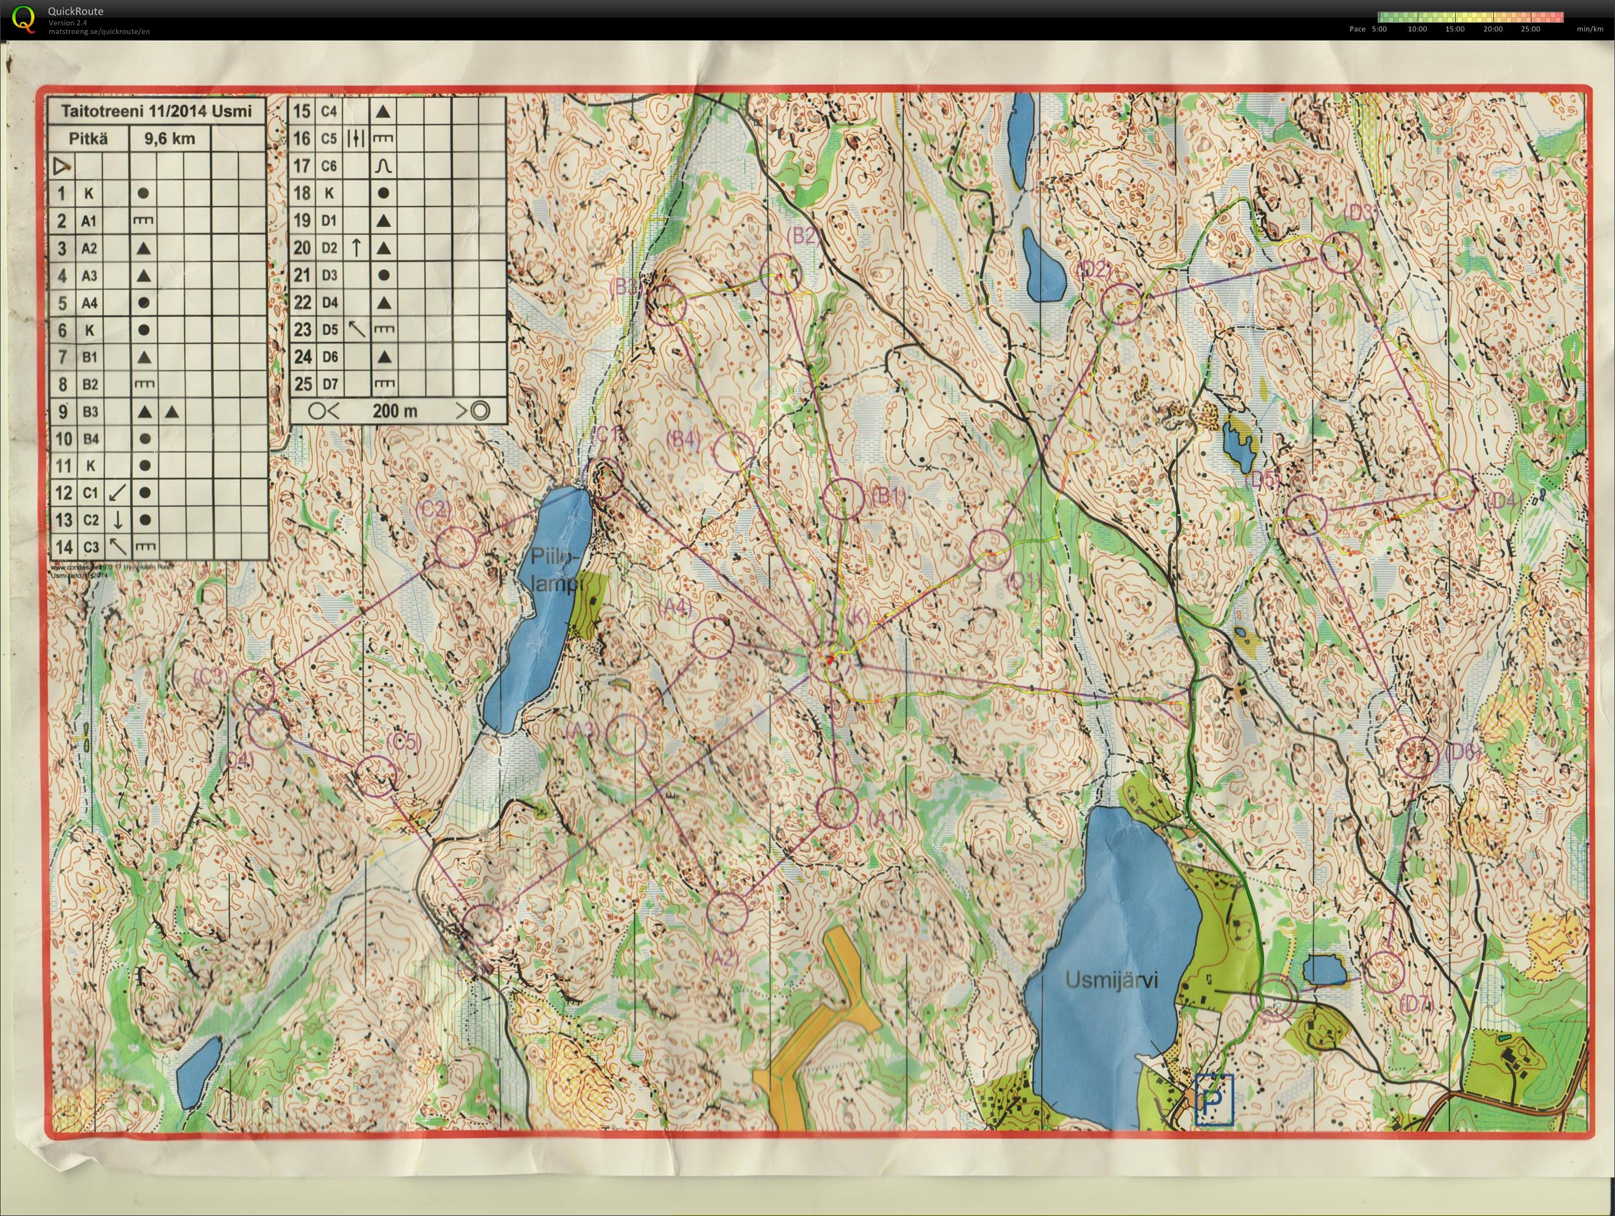Click the 5:00 pace legend value
The width and height of the screenshot is (1615, 1216).
click(1379, 29)
